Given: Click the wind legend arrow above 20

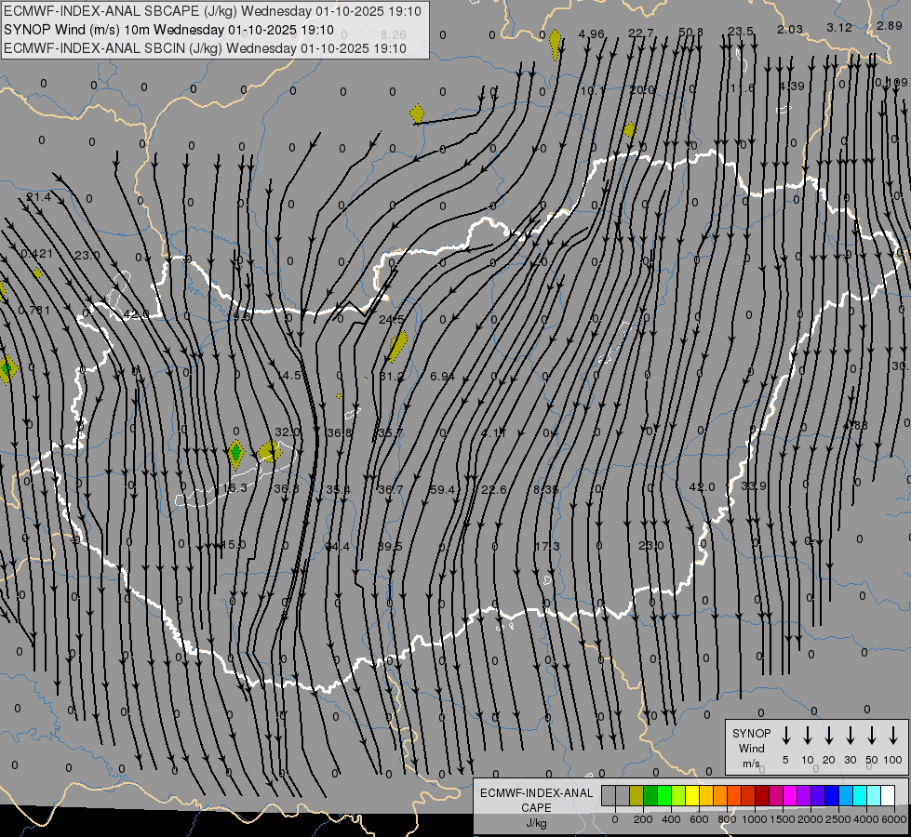Looking at the screenshot, I should pyautogui.click(x=829, y=736).
